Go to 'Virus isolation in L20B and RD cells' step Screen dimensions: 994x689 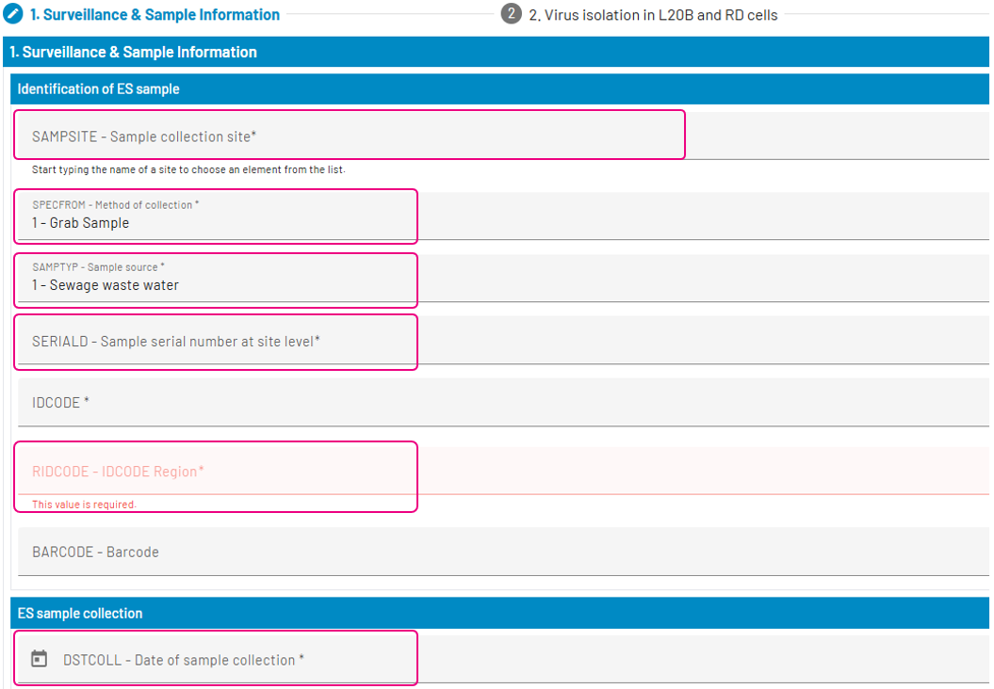click(660, 15)
